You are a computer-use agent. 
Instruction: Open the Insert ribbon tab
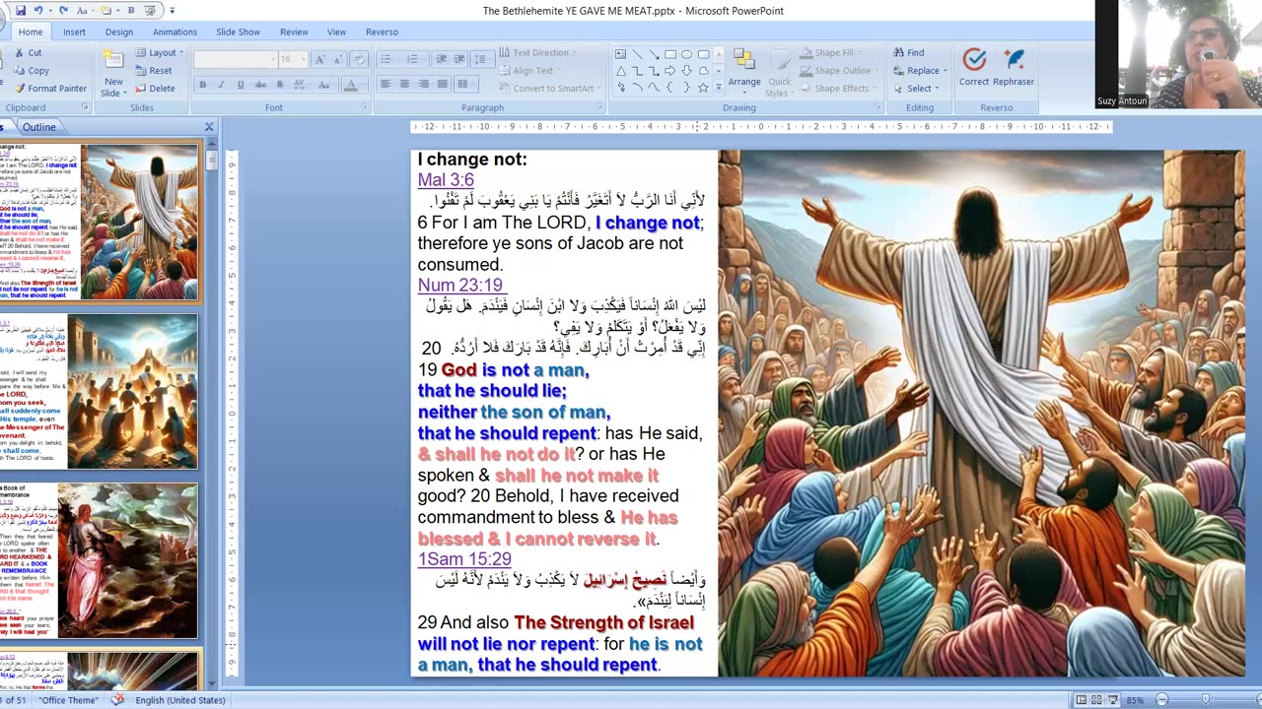(74, 32)
